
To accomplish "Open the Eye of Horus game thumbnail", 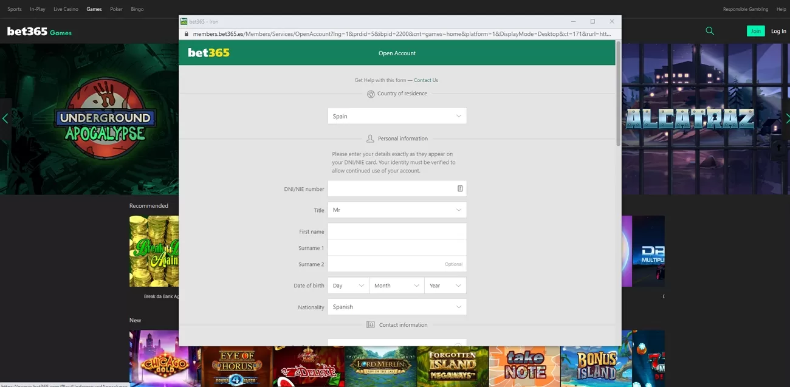I will pyautogui.click(x=236, y=366).
